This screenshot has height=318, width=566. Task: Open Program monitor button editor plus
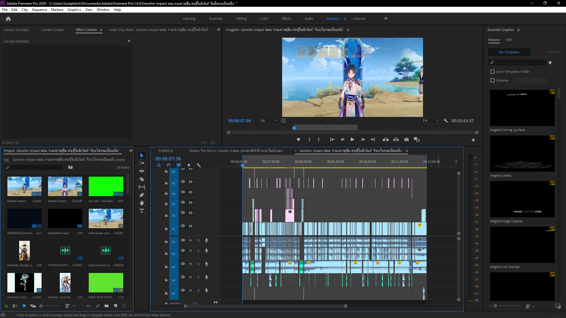pos(473,140)
